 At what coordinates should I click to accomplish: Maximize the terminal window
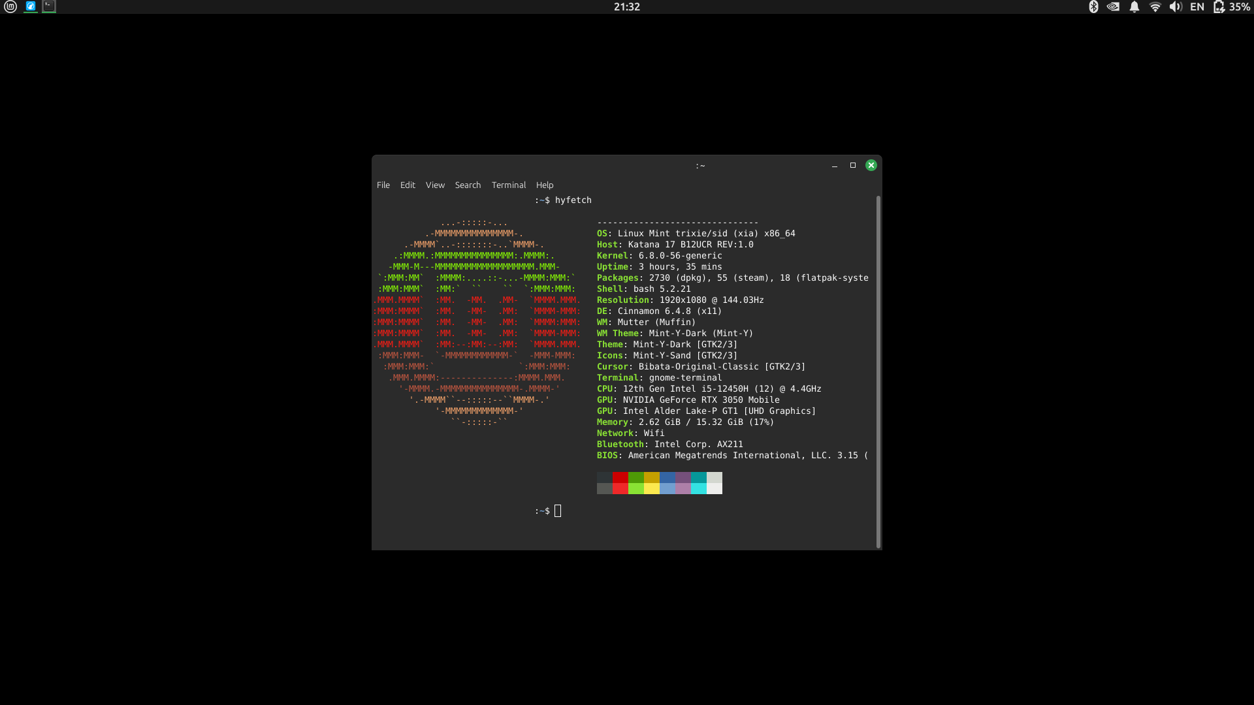point(853,165)
